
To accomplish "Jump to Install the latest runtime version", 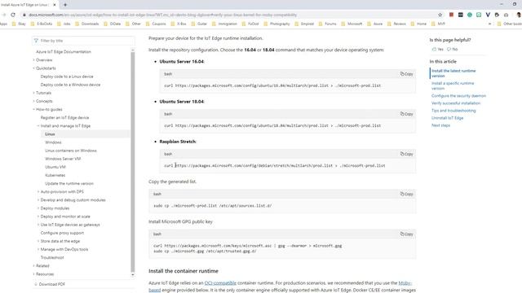I will click(x=453, y=73).
